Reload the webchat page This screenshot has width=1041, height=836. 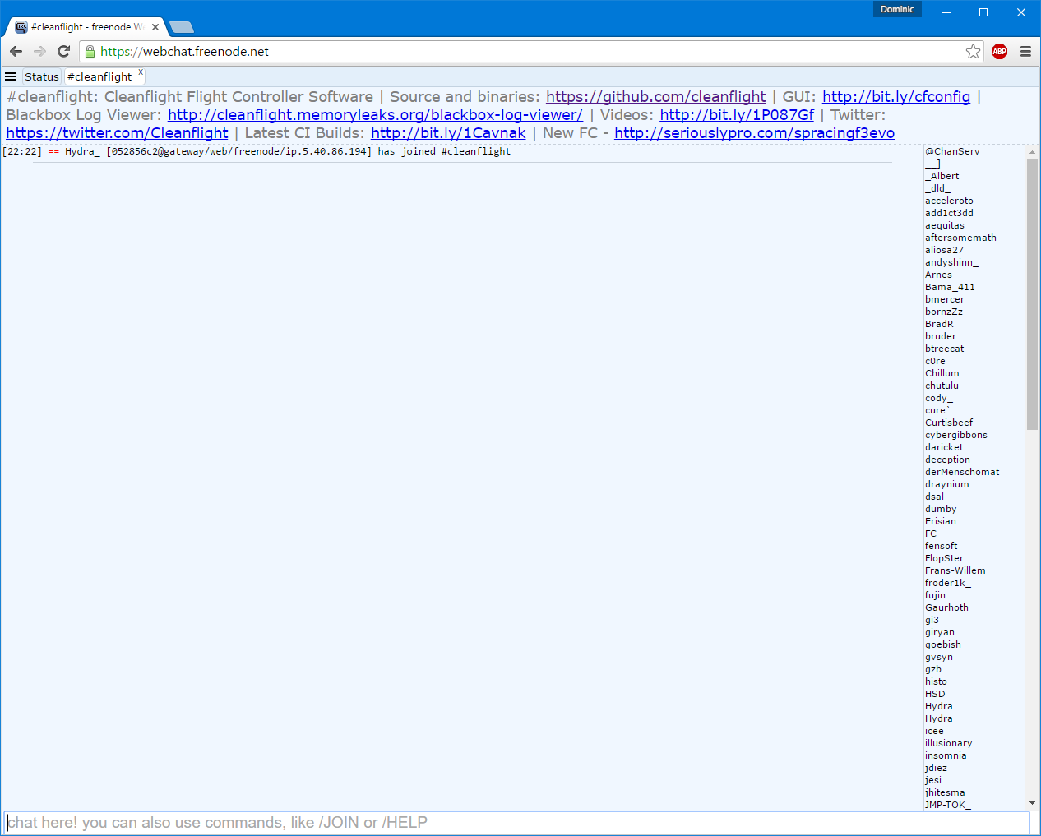63,51
